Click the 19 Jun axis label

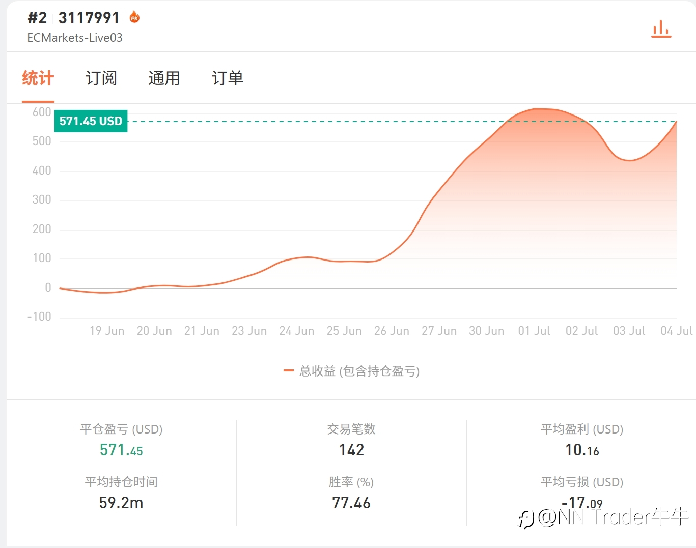point(107,331)
